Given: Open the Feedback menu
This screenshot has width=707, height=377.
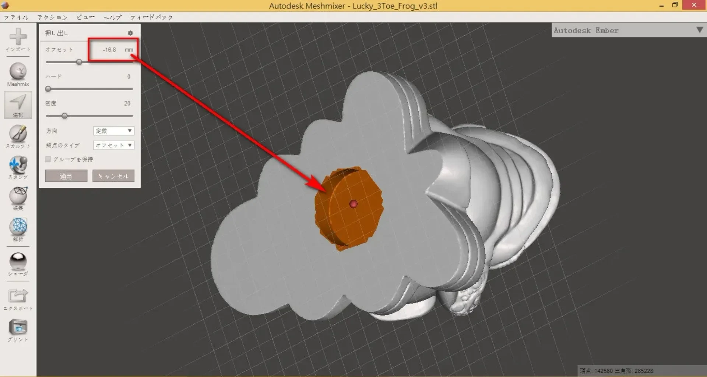Looking at the screenshot, I should tap(151, 17).
